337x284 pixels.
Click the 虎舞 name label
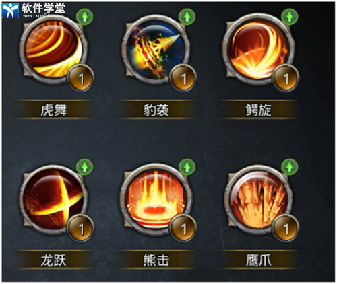pyautogui.click(x=54, y=110)
